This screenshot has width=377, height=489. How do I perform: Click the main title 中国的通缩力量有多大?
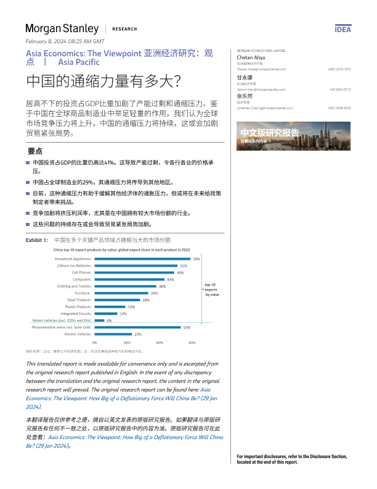coord(103,80)
